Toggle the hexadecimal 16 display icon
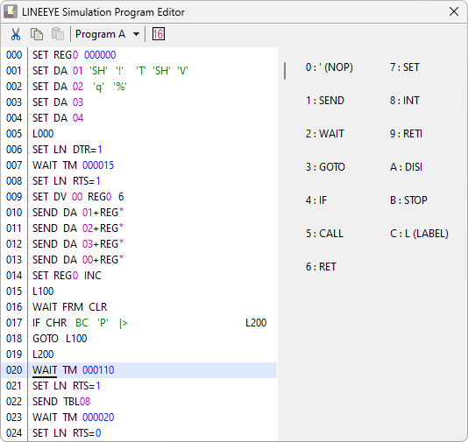The image size is (468, 442). click(x=158, y=34)
